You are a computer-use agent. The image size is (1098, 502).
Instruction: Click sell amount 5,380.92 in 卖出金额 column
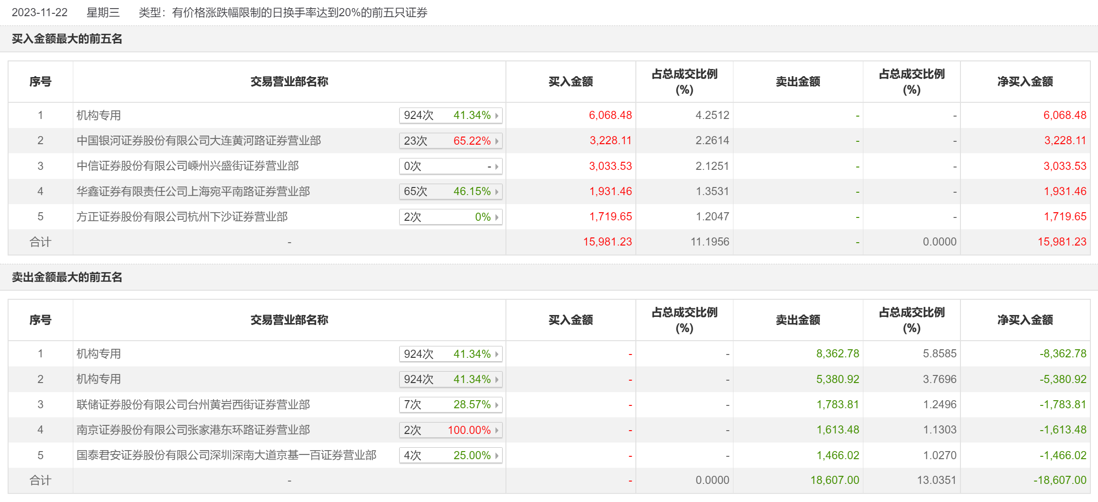pyautogui.click(x=838, y=379)
